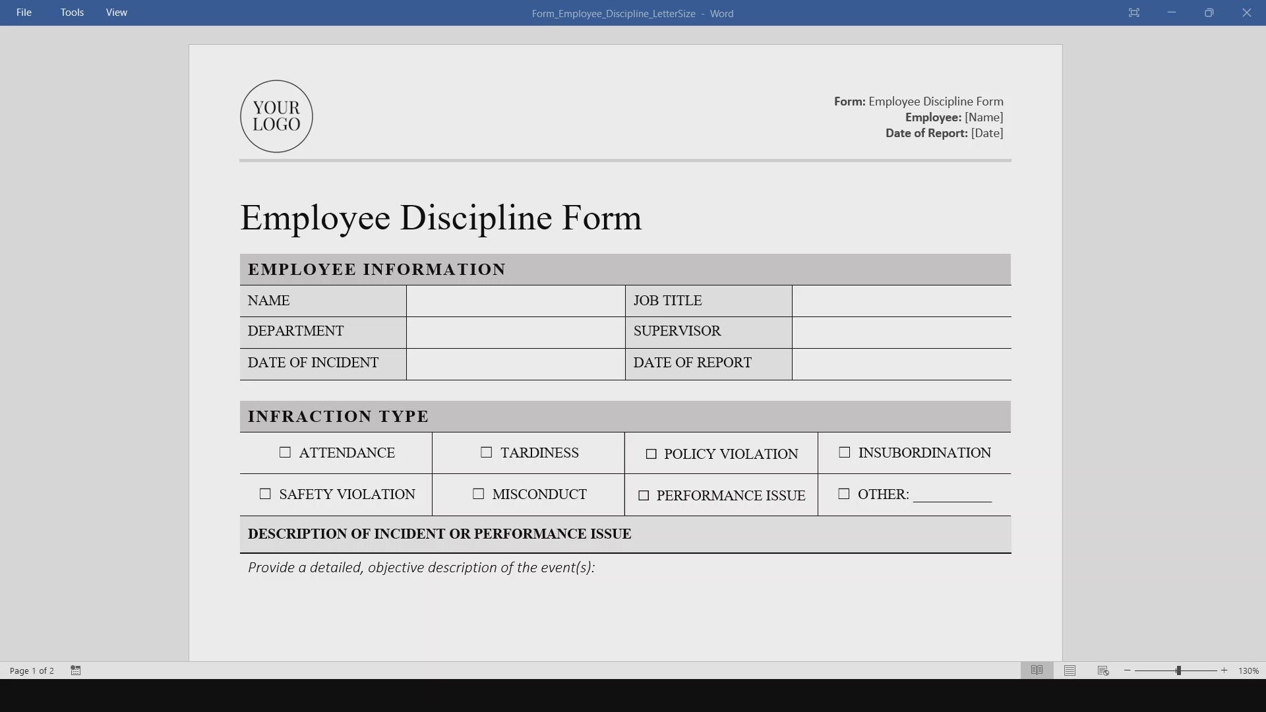Image resolution: width=1266 pixels, height=712 pixels.
Task: Open the View menu
Action: [x=116, y=13]
